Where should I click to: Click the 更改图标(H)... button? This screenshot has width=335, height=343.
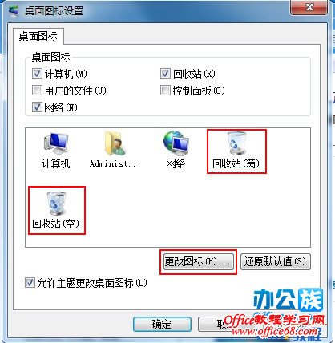(198, 261)
